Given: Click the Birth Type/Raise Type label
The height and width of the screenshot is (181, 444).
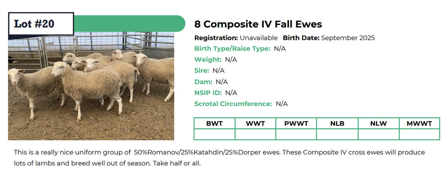Looking at the screenshot, I should pyautogui.click(x=232, y=49).
